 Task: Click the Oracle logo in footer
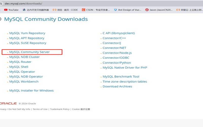(x=8, y=103)
